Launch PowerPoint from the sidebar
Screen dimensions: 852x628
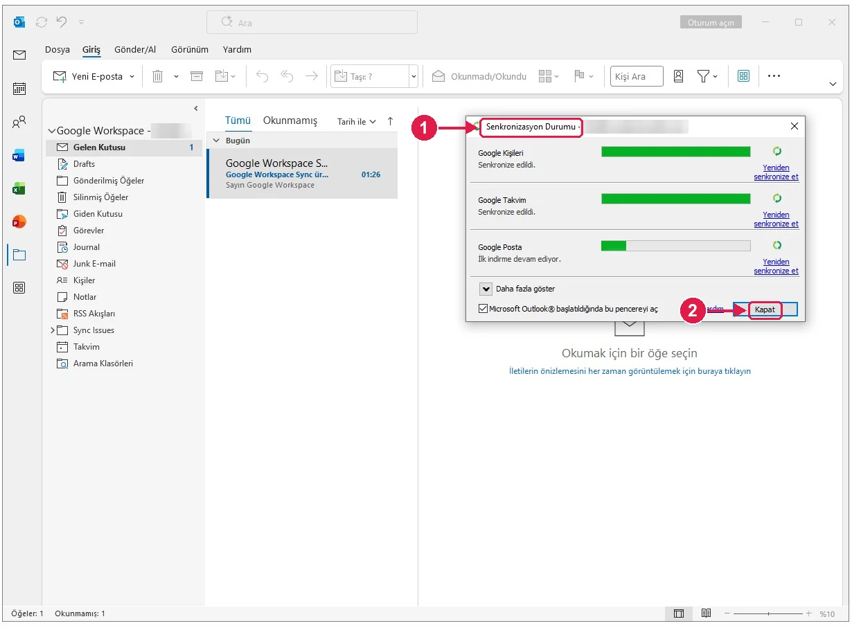(x=19, y=222)
